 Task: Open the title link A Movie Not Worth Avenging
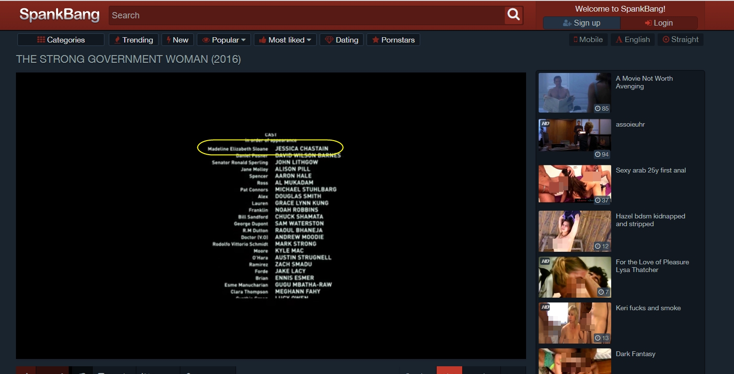pos(644,82)
